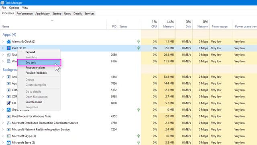
Task: Expand the Windows Explorer row PID 6176
Action: pos(3,61)
